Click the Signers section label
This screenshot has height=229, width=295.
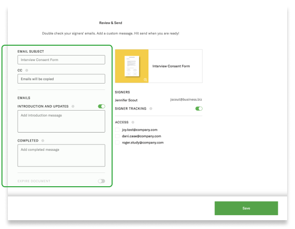click(x=122, y=92)
